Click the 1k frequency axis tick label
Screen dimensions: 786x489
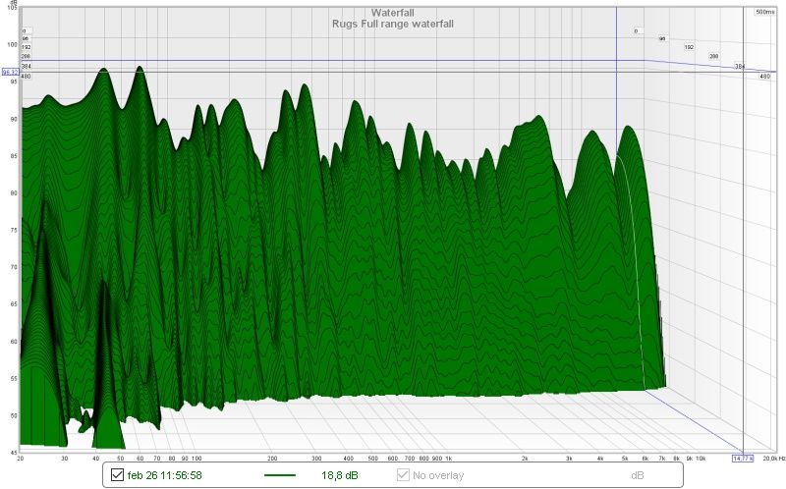[448, 458]
